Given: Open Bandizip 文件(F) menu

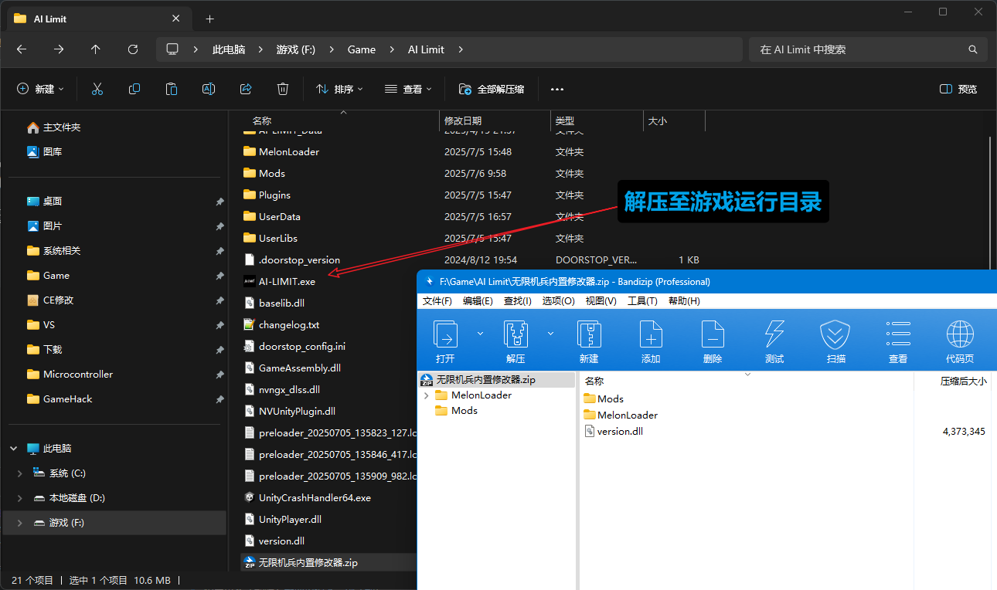Looking at the screenshot, I should [437, 301].
